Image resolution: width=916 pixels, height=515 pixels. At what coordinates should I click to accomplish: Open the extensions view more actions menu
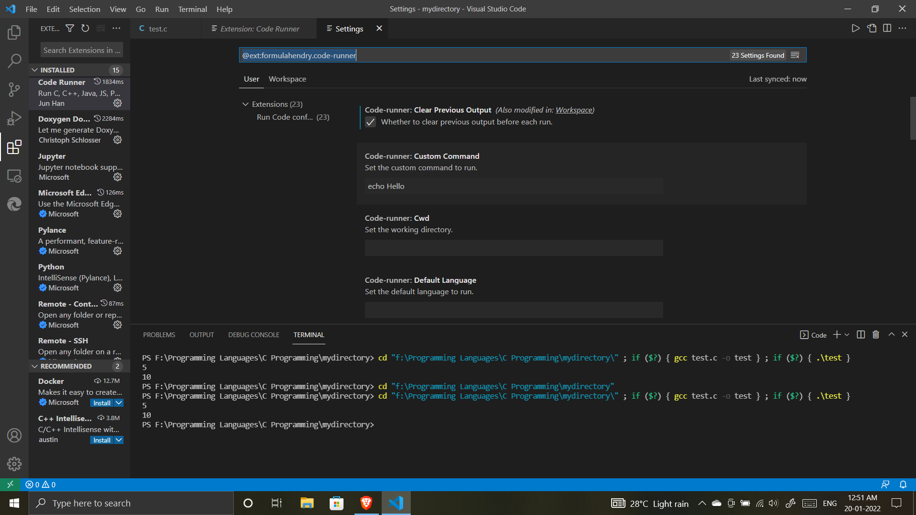(116, 29)
